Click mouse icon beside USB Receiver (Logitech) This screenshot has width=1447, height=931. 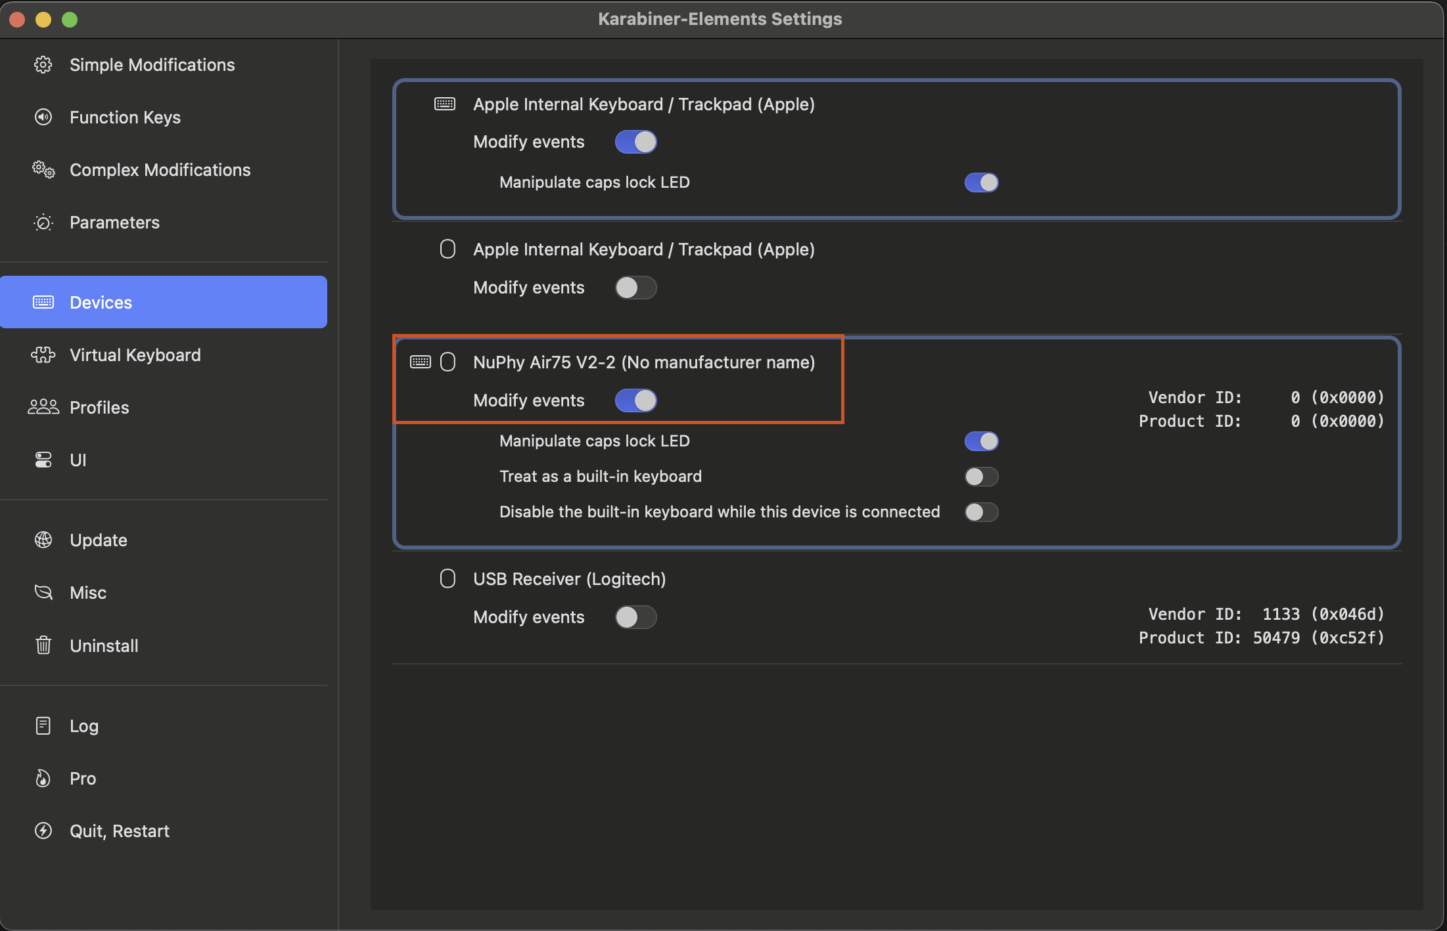click(x=448, y=578)
